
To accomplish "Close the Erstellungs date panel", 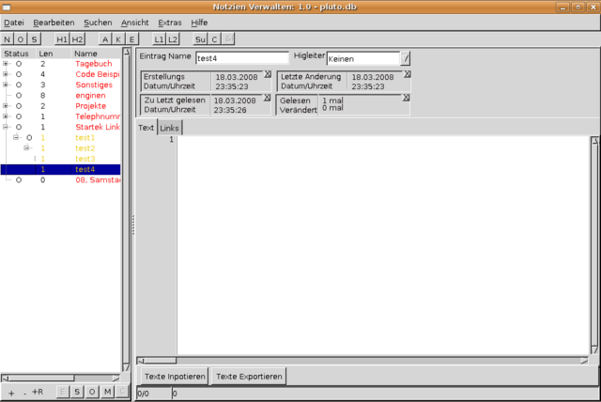I will 267,73.
